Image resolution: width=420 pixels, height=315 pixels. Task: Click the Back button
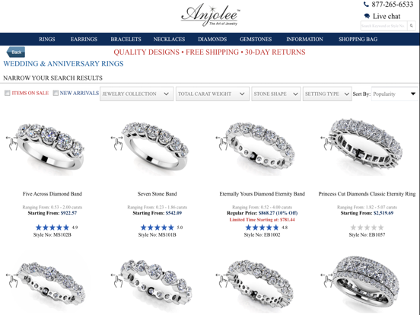pos(16,52)
